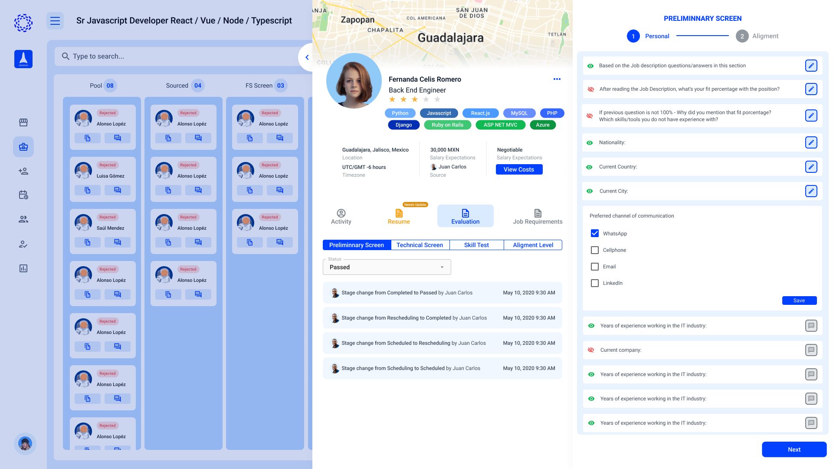Open the reports chart sidebar icon
The height and width of the screenshot is (469, 833).
click(23, 268)
